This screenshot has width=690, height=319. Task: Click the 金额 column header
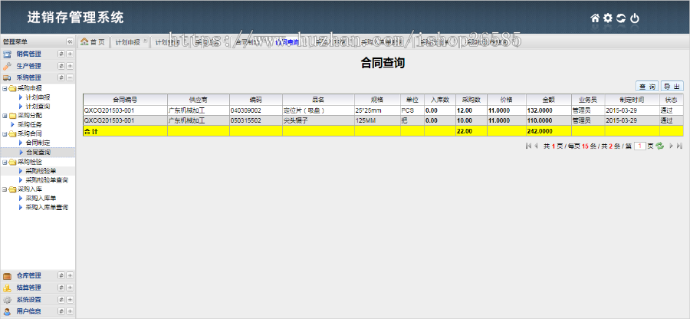tap(549, 100)
